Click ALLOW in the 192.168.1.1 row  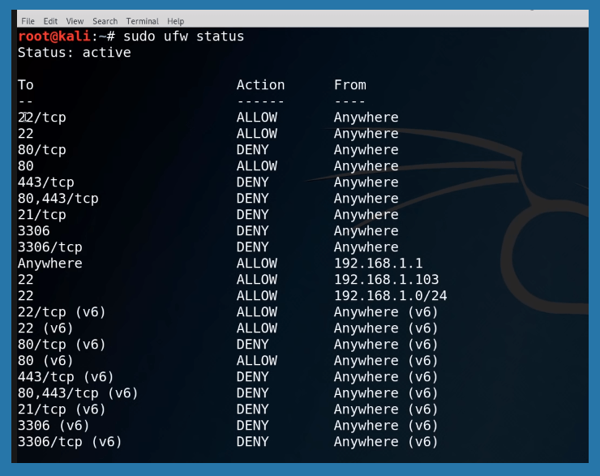257,264
